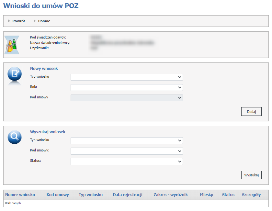Click the Zakres - wyróżnik column header
This screenshot has height=211, width=272.
click(x=171, y=195)
